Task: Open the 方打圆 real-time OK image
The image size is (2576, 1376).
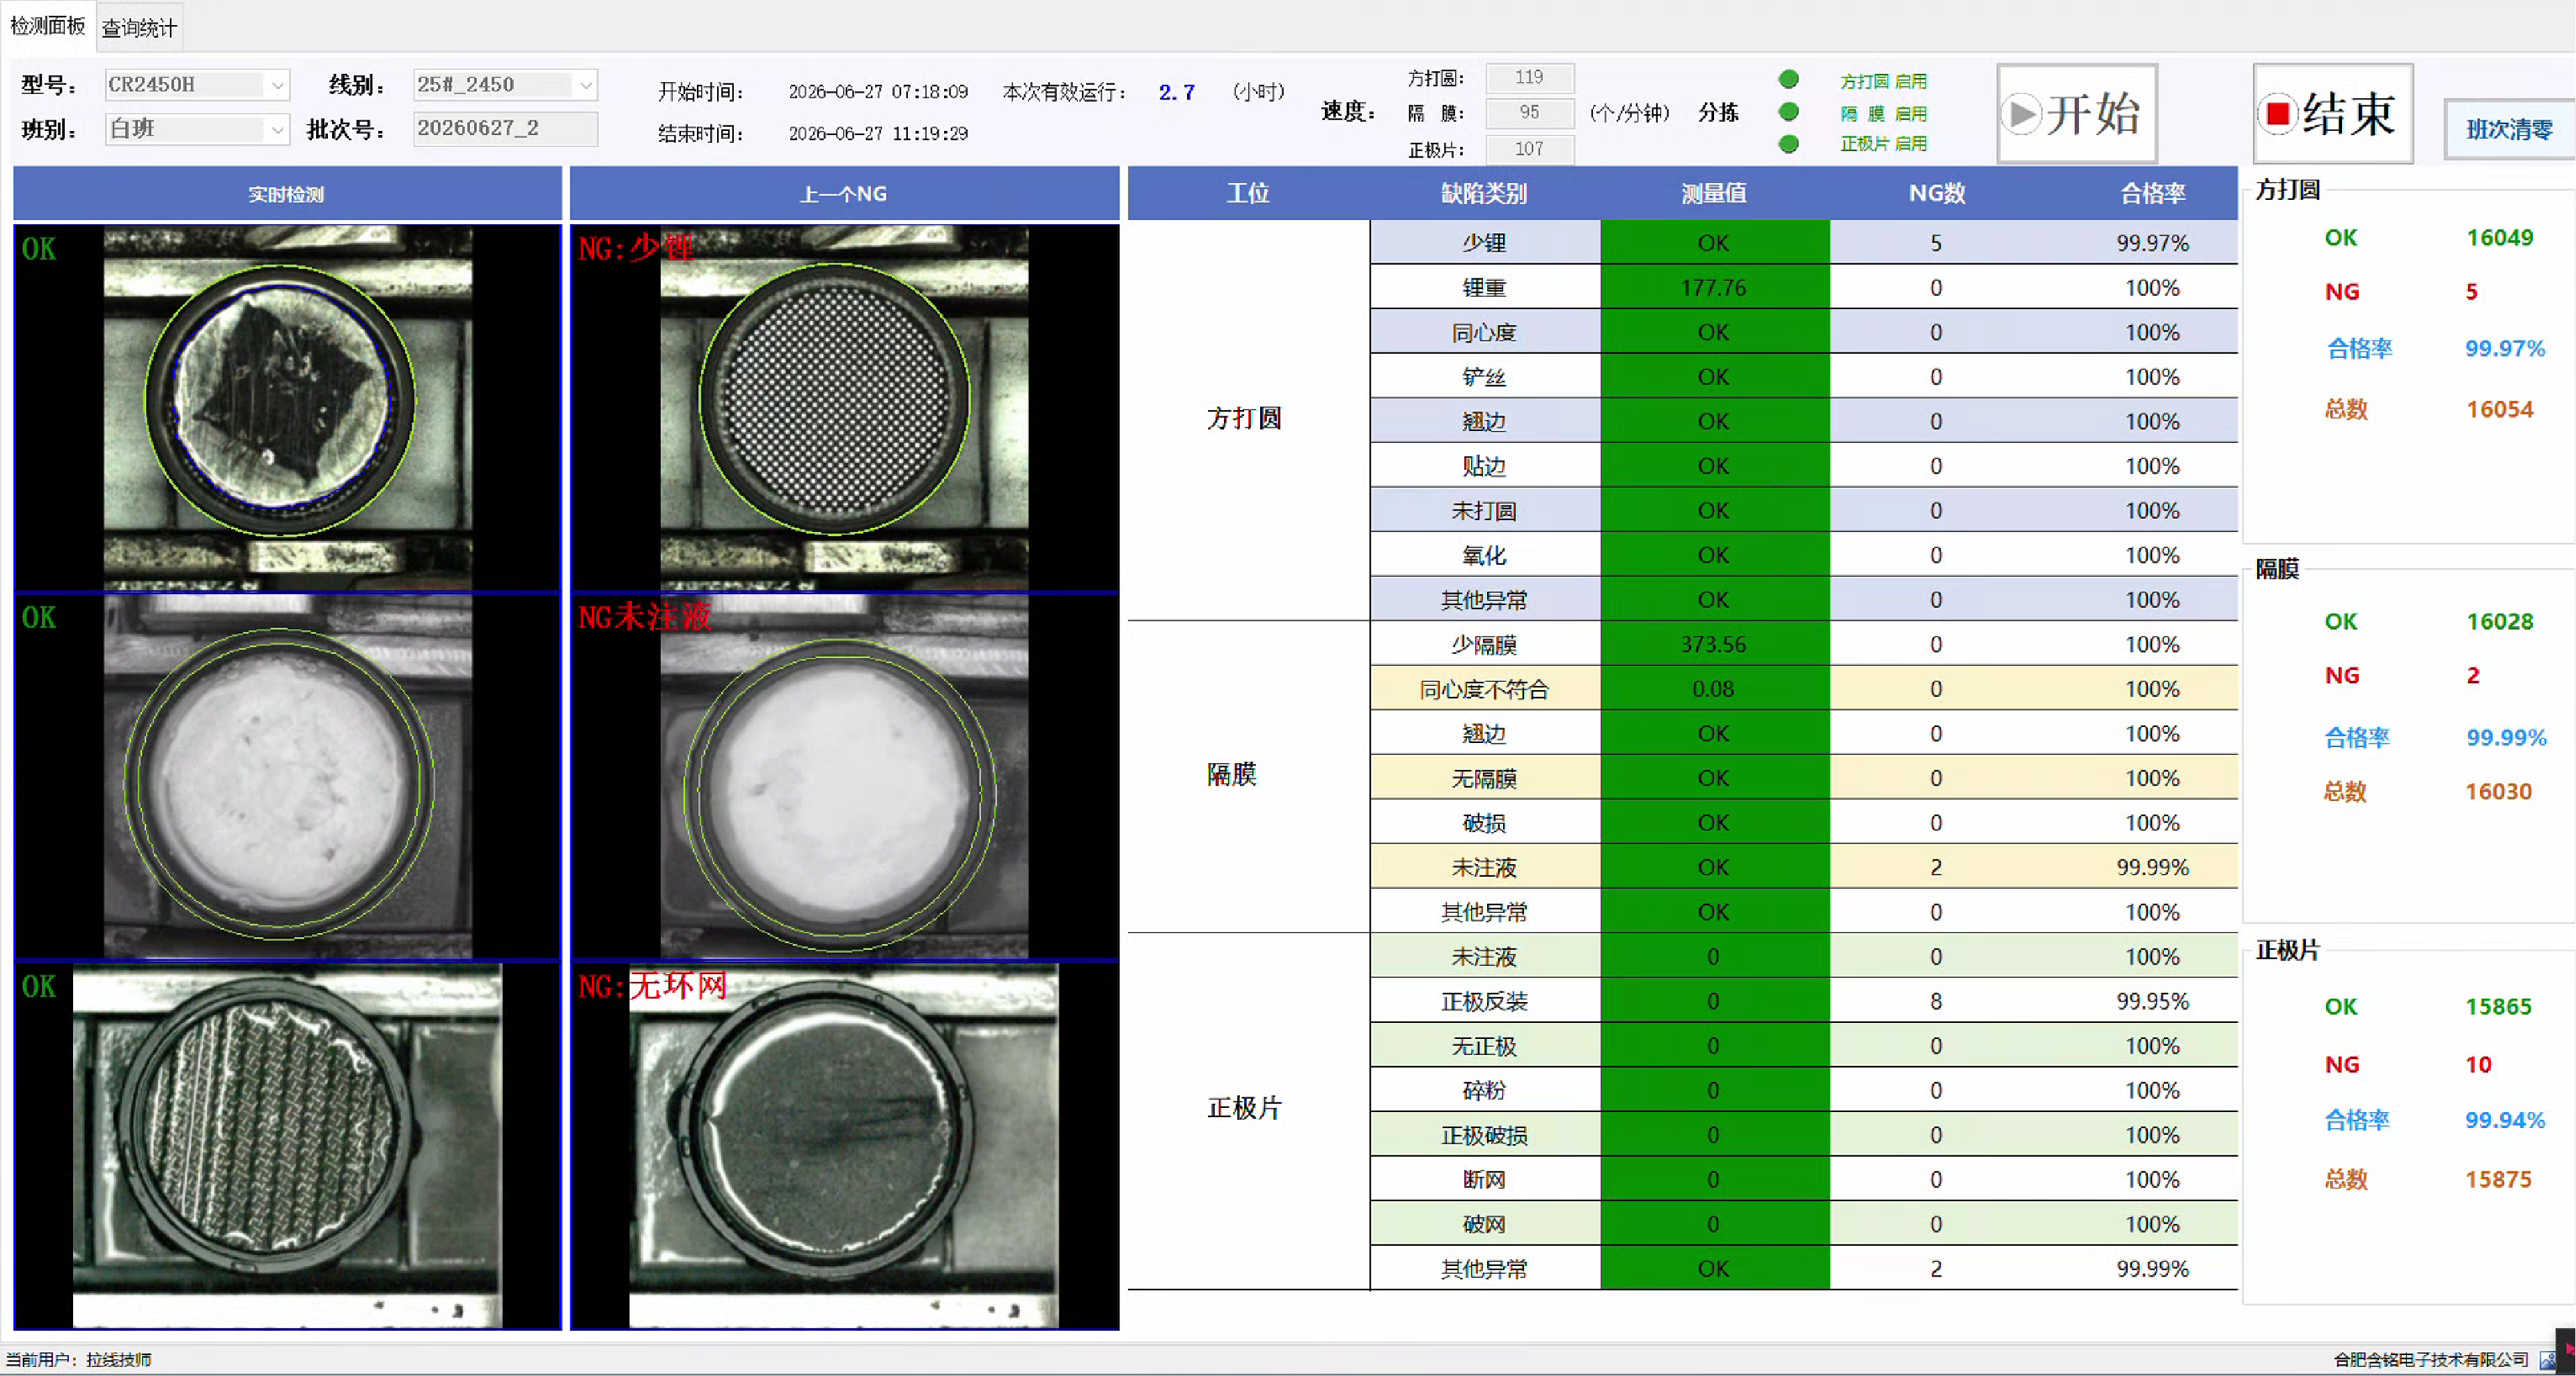Action: [287, 408]
